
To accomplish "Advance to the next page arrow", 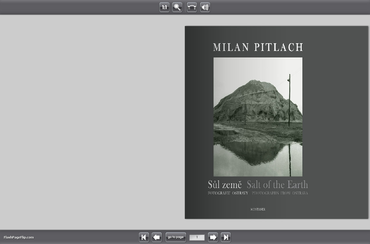I will [x=213, y=237].
